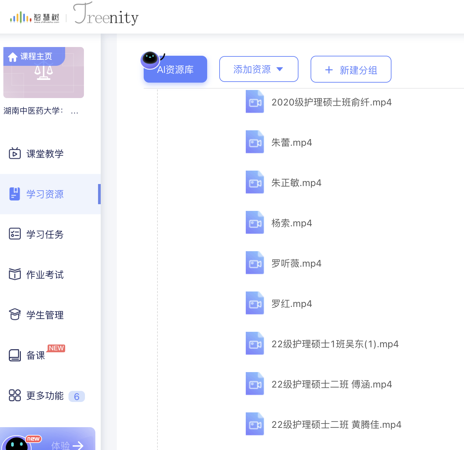The image size is (464, 450).
Task: Click the 备课 book icon
Action: 15,355
